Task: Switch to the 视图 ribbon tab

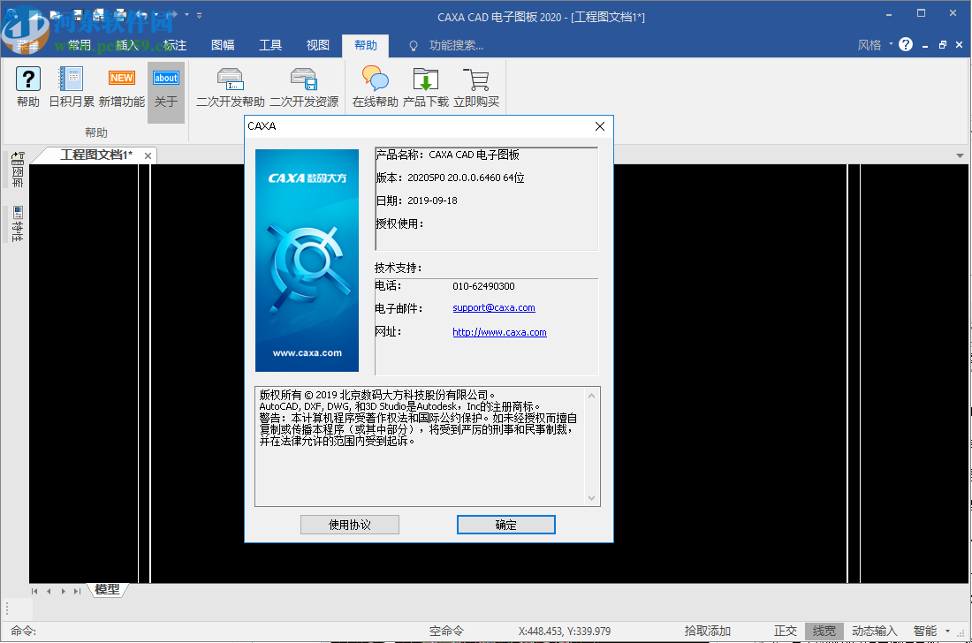Action: pos(318,44)
